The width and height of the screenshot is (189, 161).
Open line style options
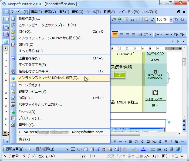tap(153, 149)
